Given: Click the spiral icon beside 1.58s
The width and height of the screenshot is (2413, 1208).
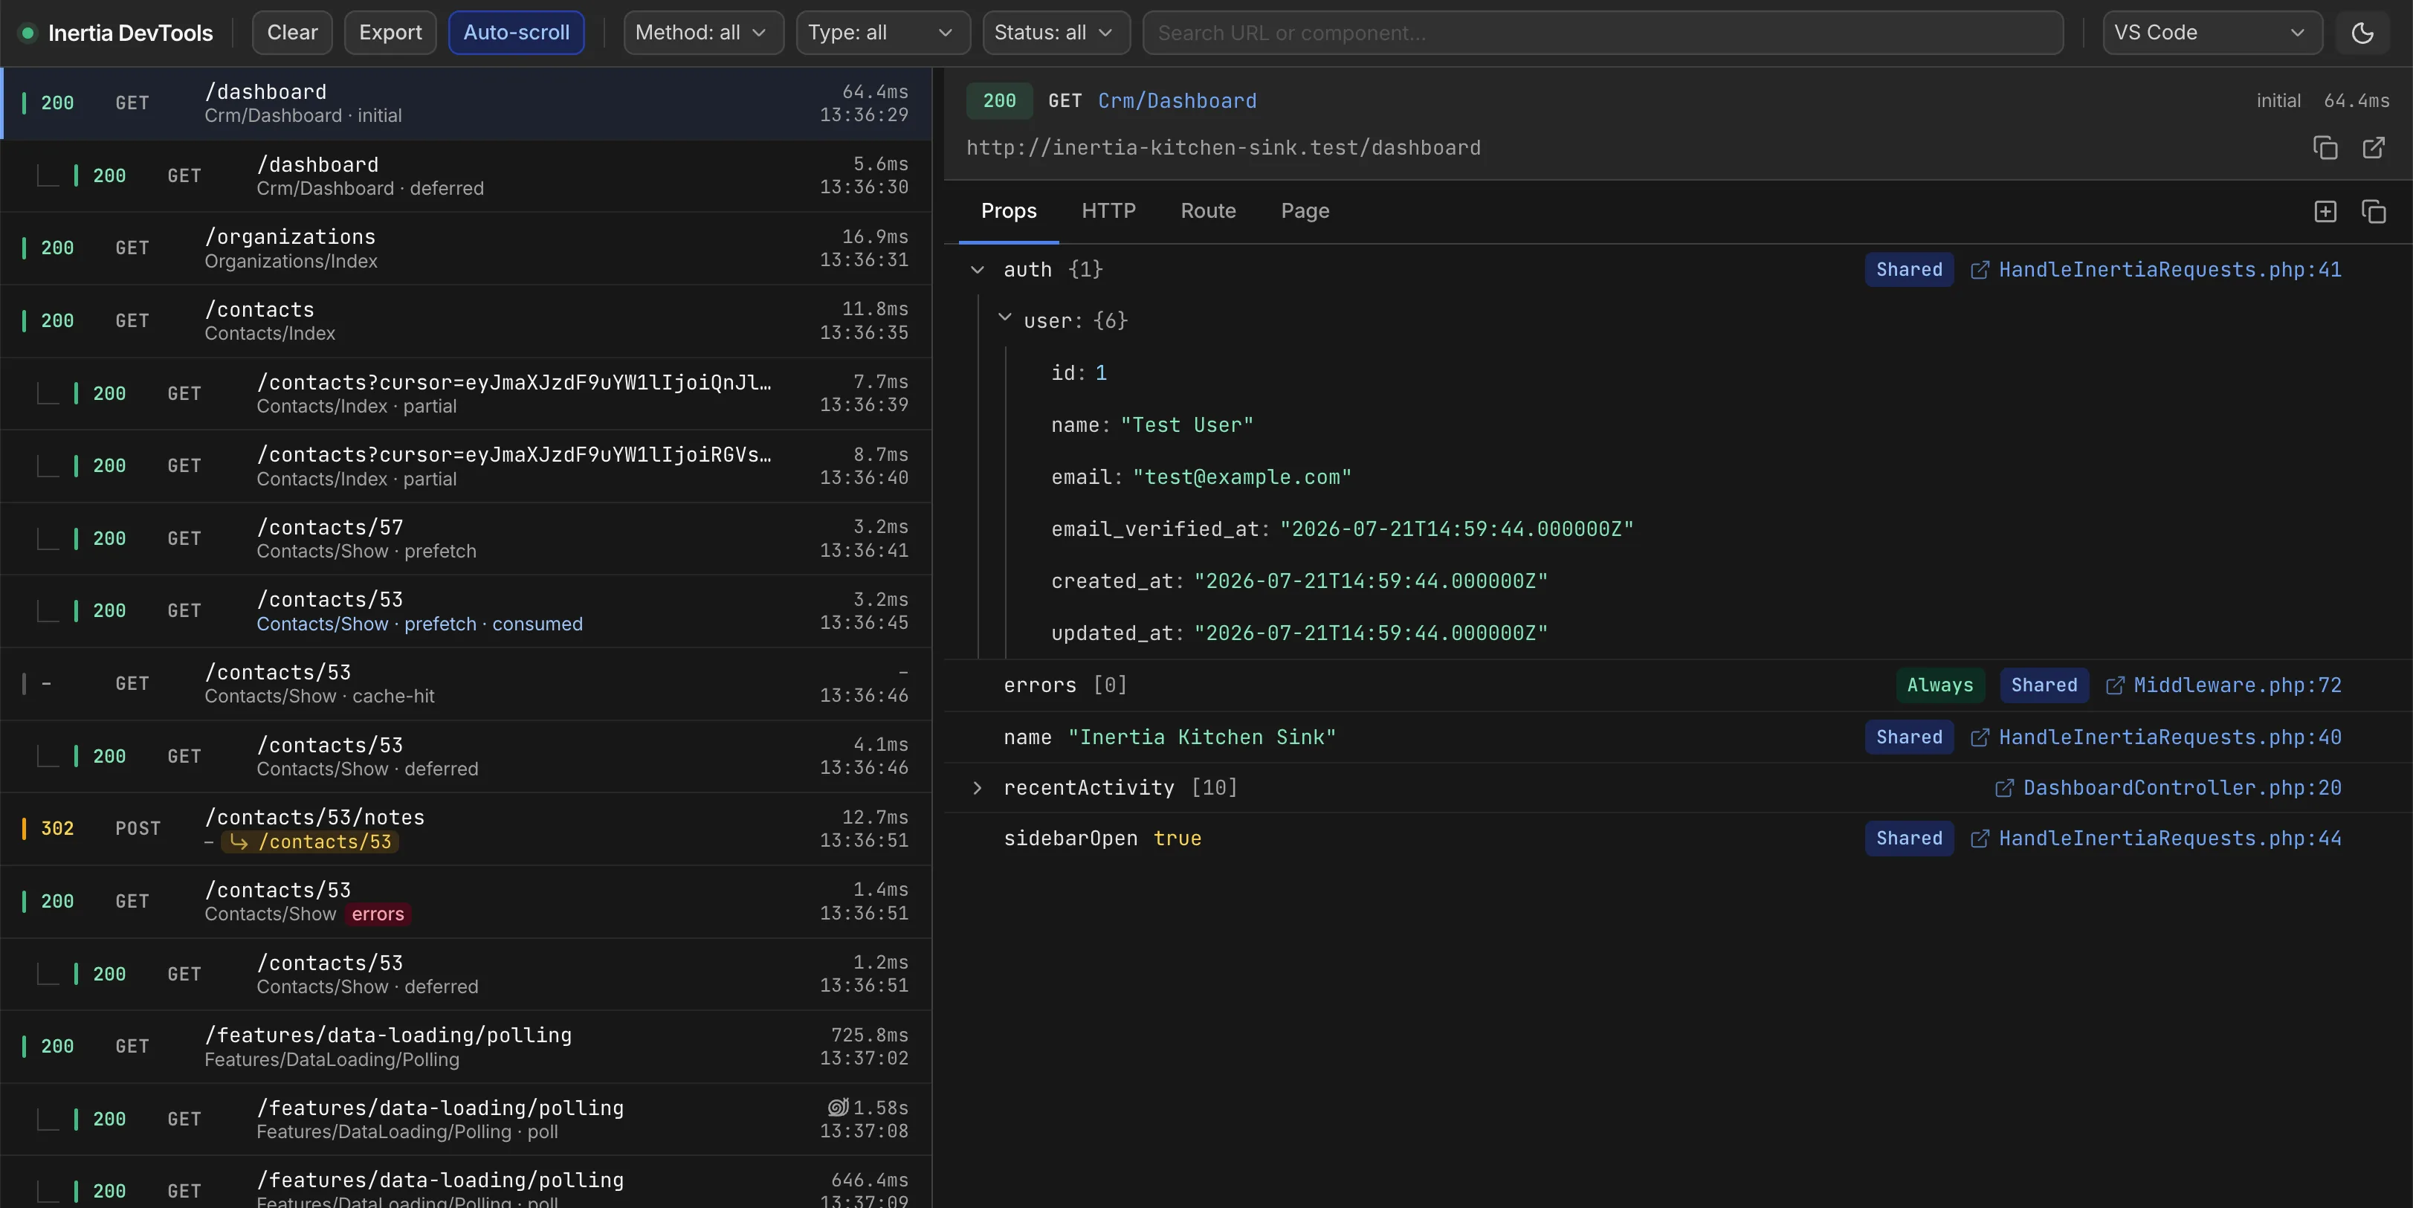Looking at the screenshot, I should 838,1107.
